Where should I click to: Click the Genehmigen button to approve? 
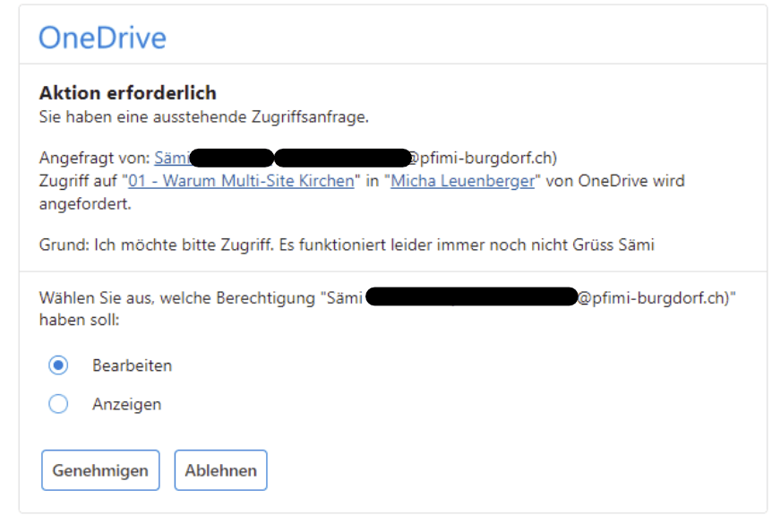(x=100, y=470)
